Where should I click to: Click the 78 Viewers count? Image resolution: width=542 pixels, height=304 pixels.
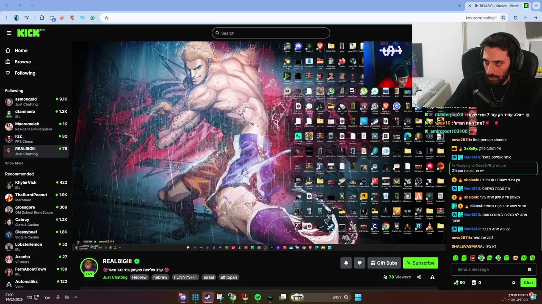tap(397, 277)
